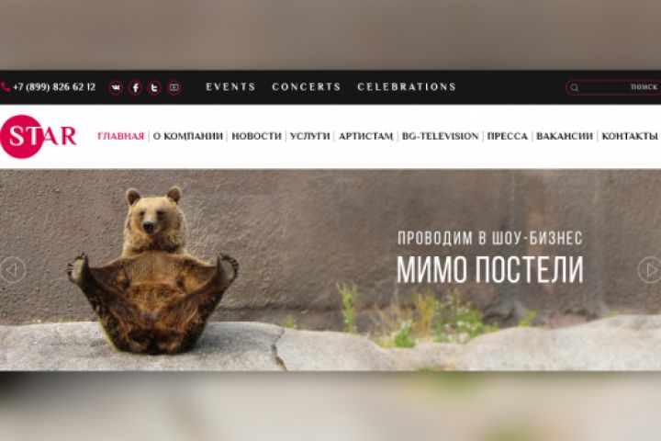The image size is (661, 441).
Task: Open the КОНТАКТЫ menu item
Action: click(630, 136)
